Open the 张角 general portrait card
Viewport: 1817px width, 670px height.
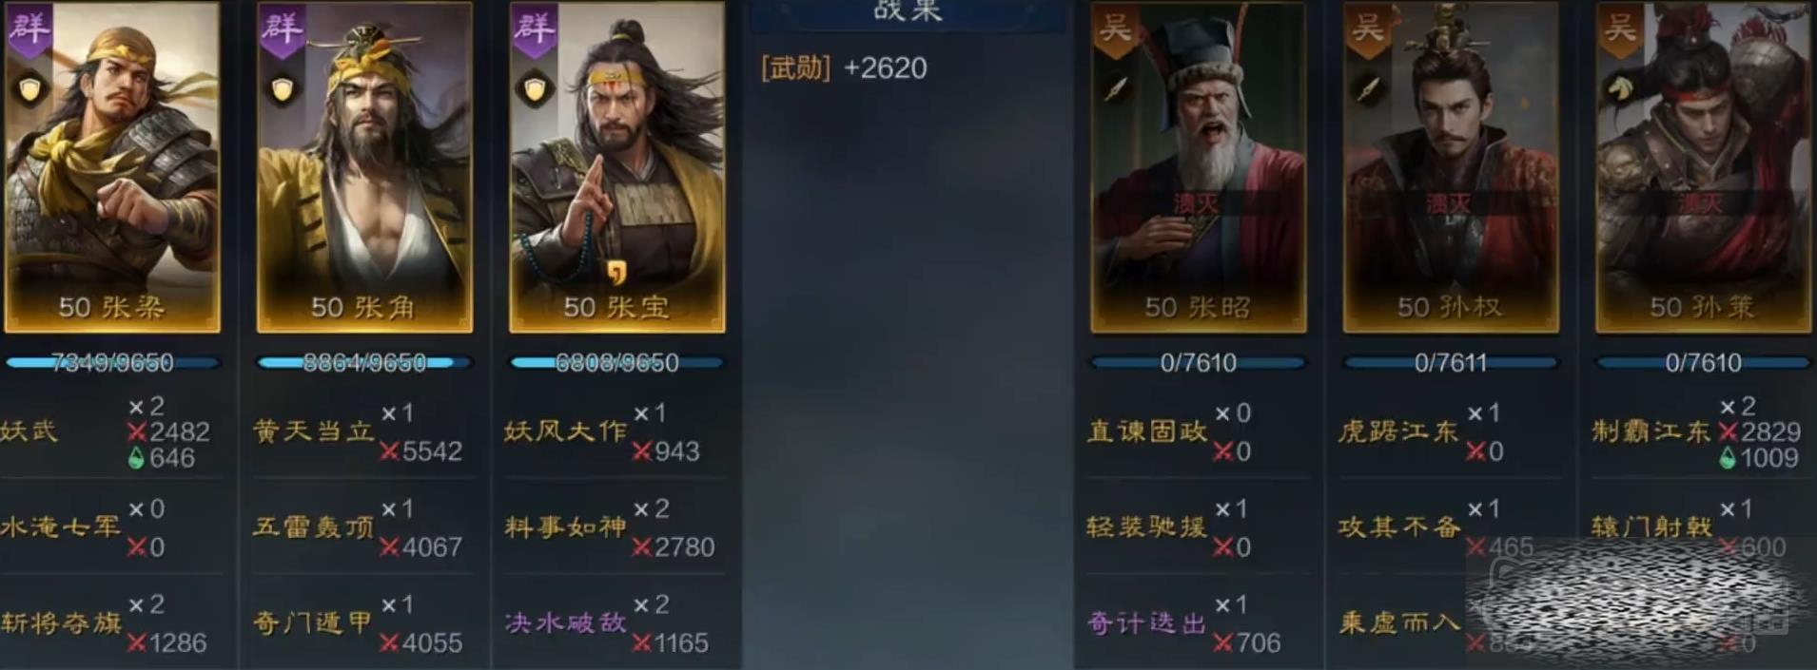[x=364, y=167]
